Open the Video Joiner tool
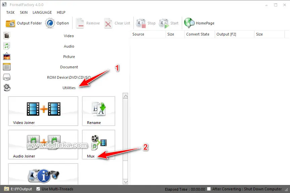 coord(43,111)
